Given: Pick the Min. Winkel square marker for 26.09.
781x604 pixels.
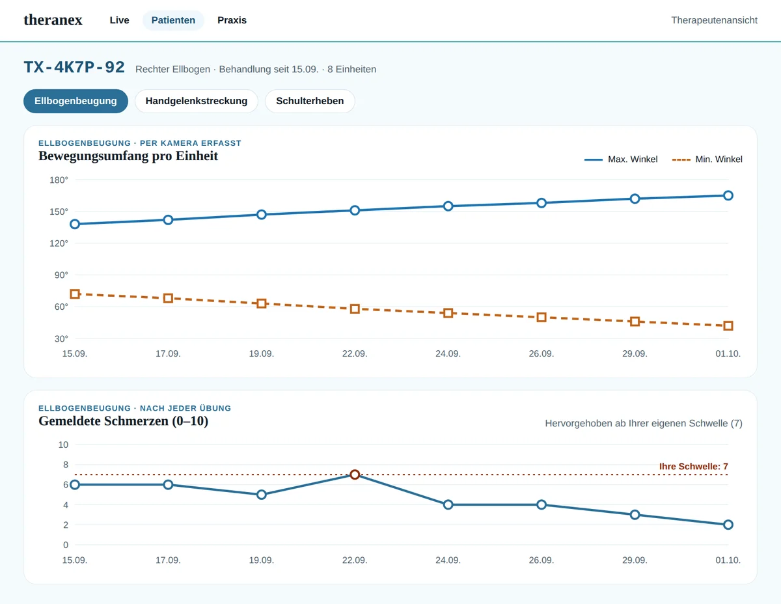Looking at the screenshot, I should tap(541, 318).
